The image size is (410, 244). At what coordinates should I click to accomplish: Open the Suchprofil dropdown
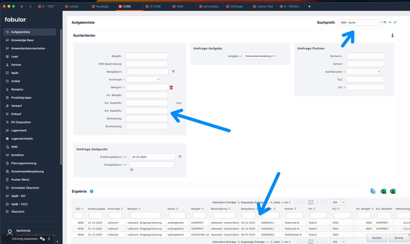tap(360, 23)
